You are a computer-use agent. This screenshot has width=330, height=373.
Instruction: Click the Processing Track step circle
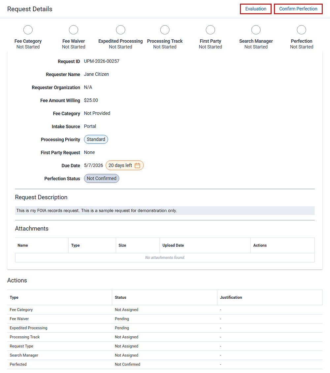pos(165,30)
